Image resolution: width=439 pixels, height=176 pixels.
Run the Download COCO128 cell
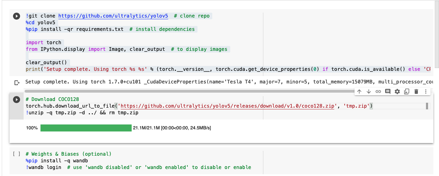click(16, 100)
